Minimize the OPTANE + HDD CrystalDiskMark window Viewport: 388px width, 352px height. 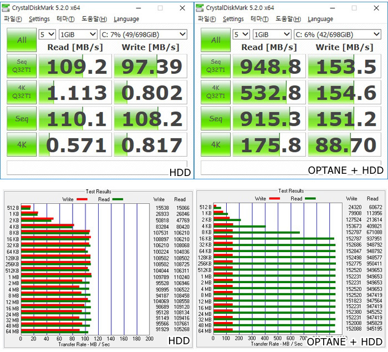tap(333, 8)
